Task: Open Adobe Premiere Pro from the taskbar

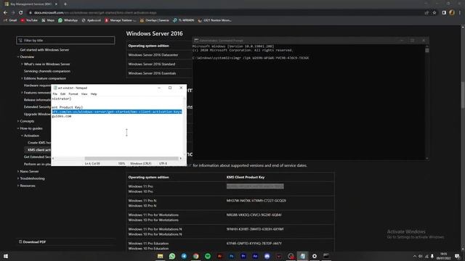Action: click(x=243, y=256)
